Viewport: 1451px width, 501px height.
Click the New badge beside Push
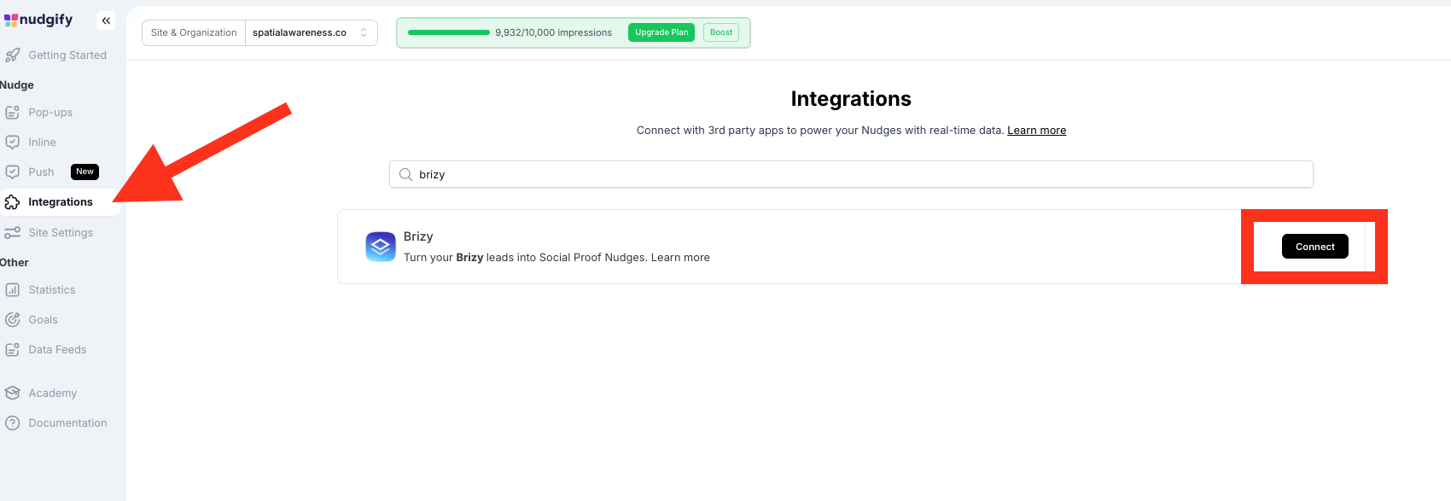84,172
